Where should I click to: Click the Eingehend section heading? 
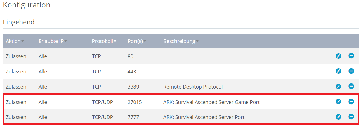pyautogui.click(x=19, y=22)
